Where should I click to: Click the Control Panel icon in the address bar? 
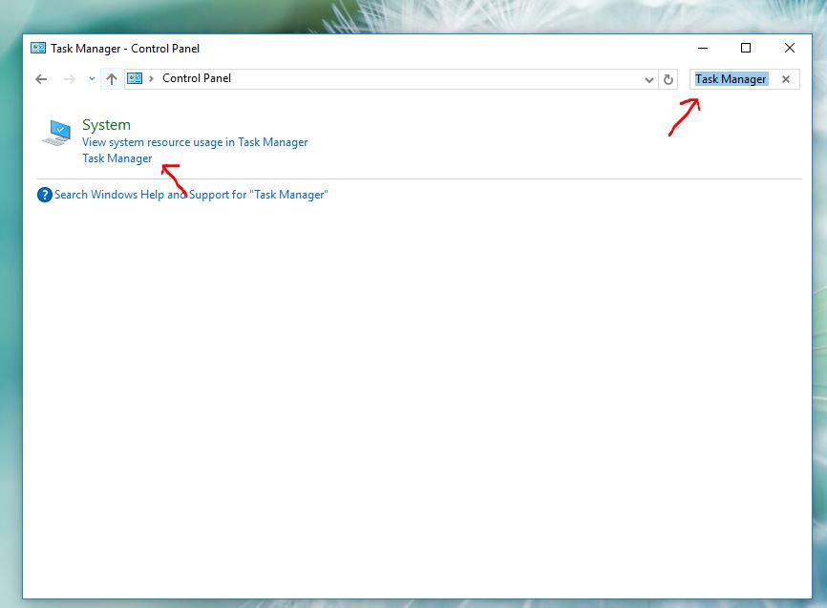135,78
